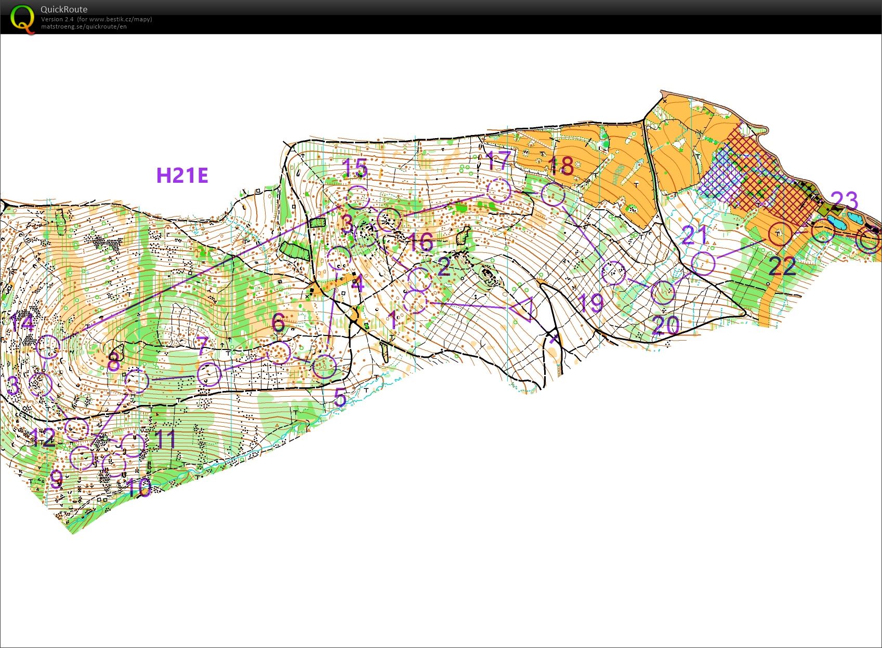Viewport: 882px width, 648px height.
Task: Click the start triangle on the course
Action: point(524,309)
